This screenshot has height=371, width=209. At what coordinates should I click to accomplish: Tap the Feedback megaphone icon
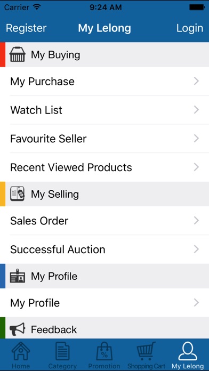pyautogui.click(x=17, y=329)
